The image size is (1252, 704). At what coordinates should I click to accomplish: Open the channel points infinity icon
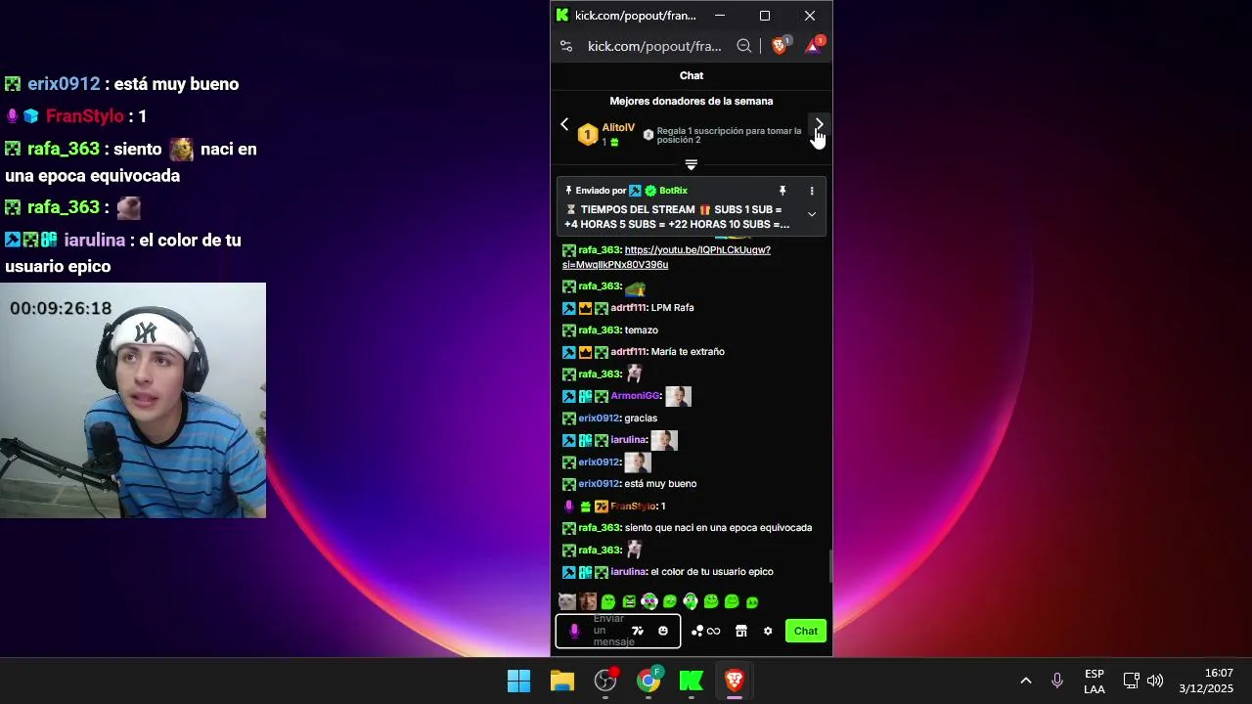(705, 631)
